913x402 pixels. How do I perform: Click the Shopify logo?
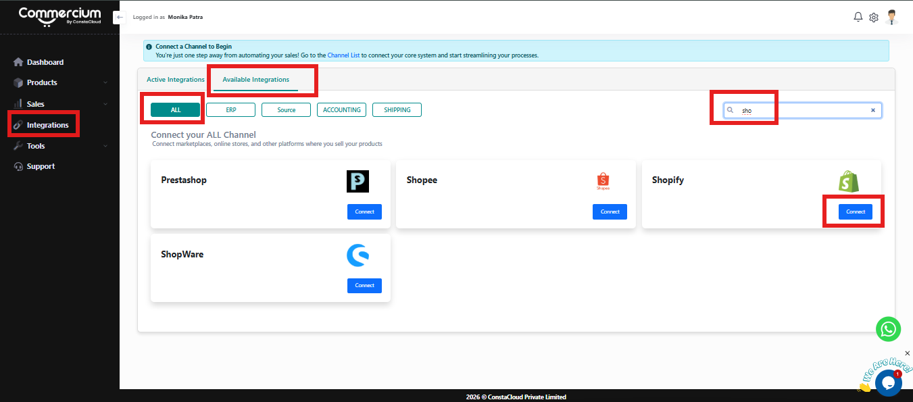pos(849,181)
